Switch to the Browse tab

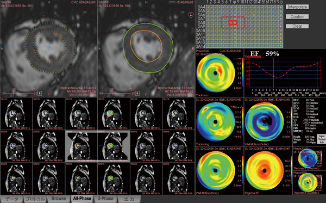click(x=59, y=199)
